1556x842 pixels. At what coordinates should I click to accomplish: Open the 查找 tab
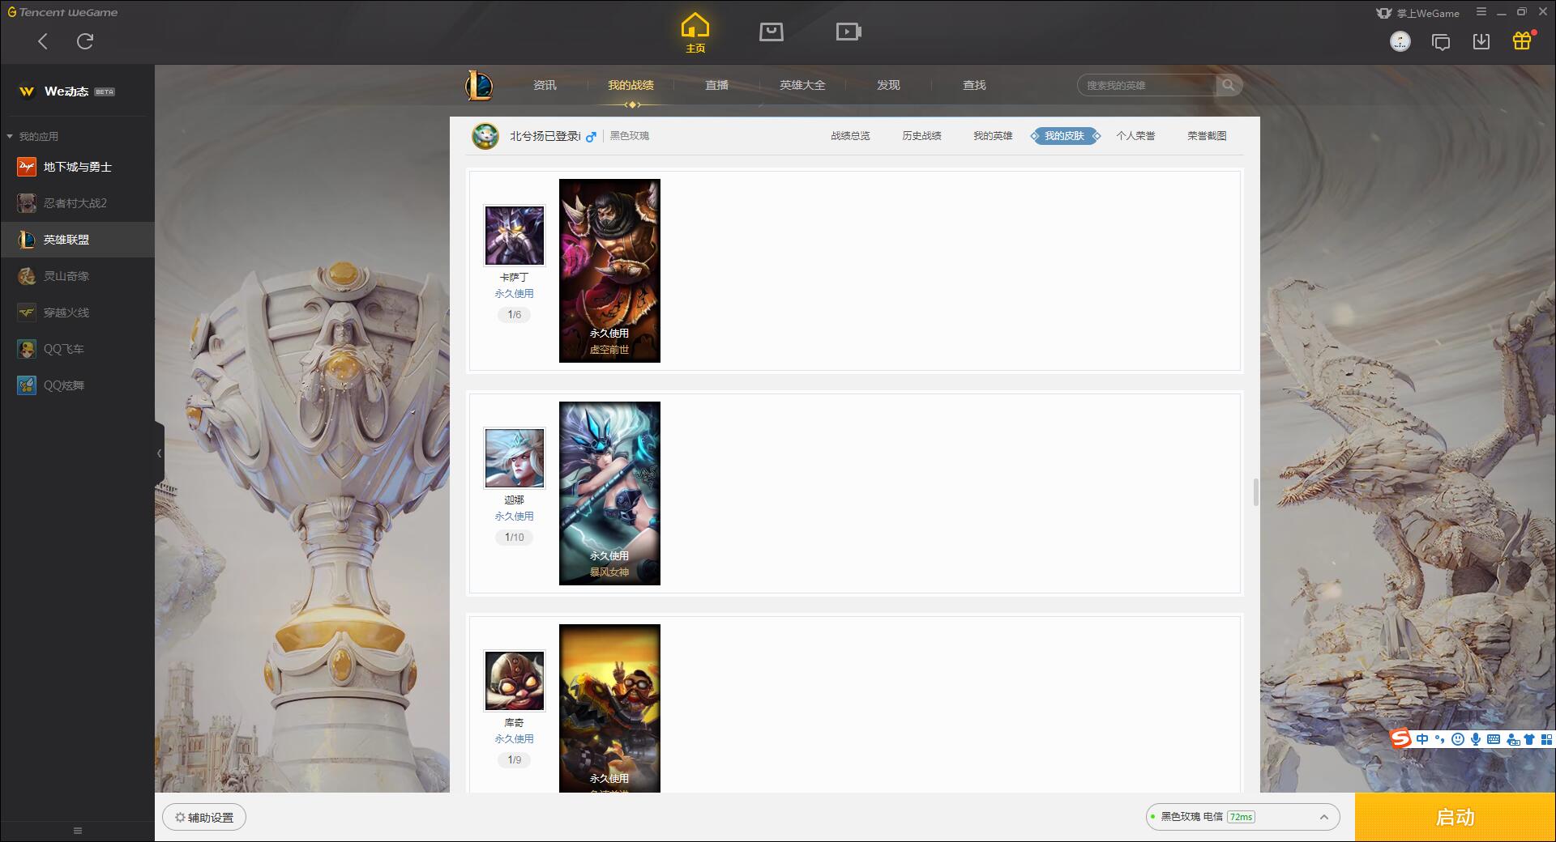(x=974, y=85)
